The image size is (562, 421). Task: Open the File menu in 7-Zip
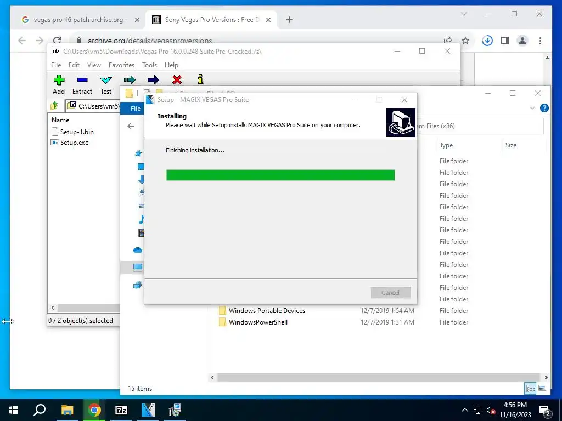click(x=56, y=65)
